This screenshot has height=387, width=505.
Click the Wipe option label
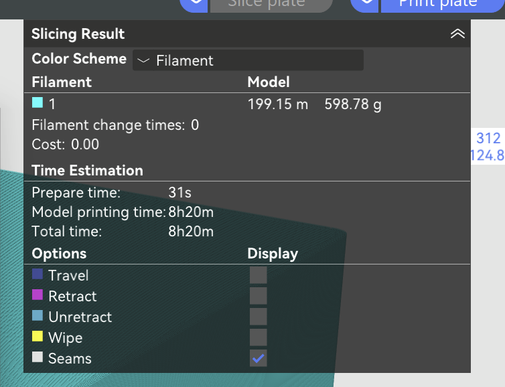point(66,338)
